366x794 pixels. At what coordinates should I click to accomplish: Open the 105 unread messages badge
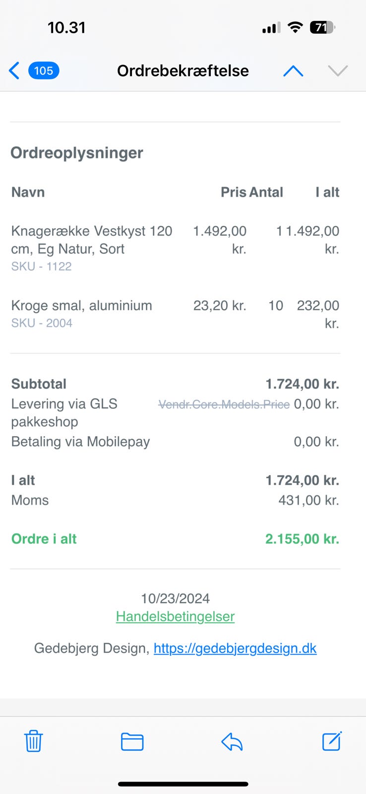[x=44, y=71]
